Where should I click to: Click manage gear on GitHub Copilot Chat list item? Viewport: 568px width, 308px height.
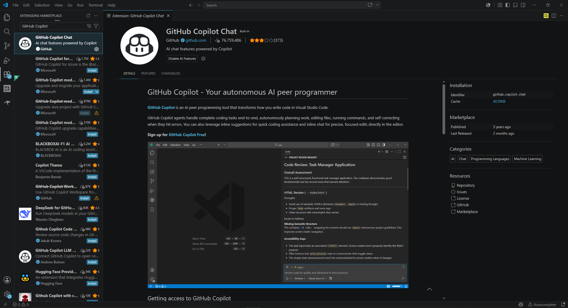point(96,49)
